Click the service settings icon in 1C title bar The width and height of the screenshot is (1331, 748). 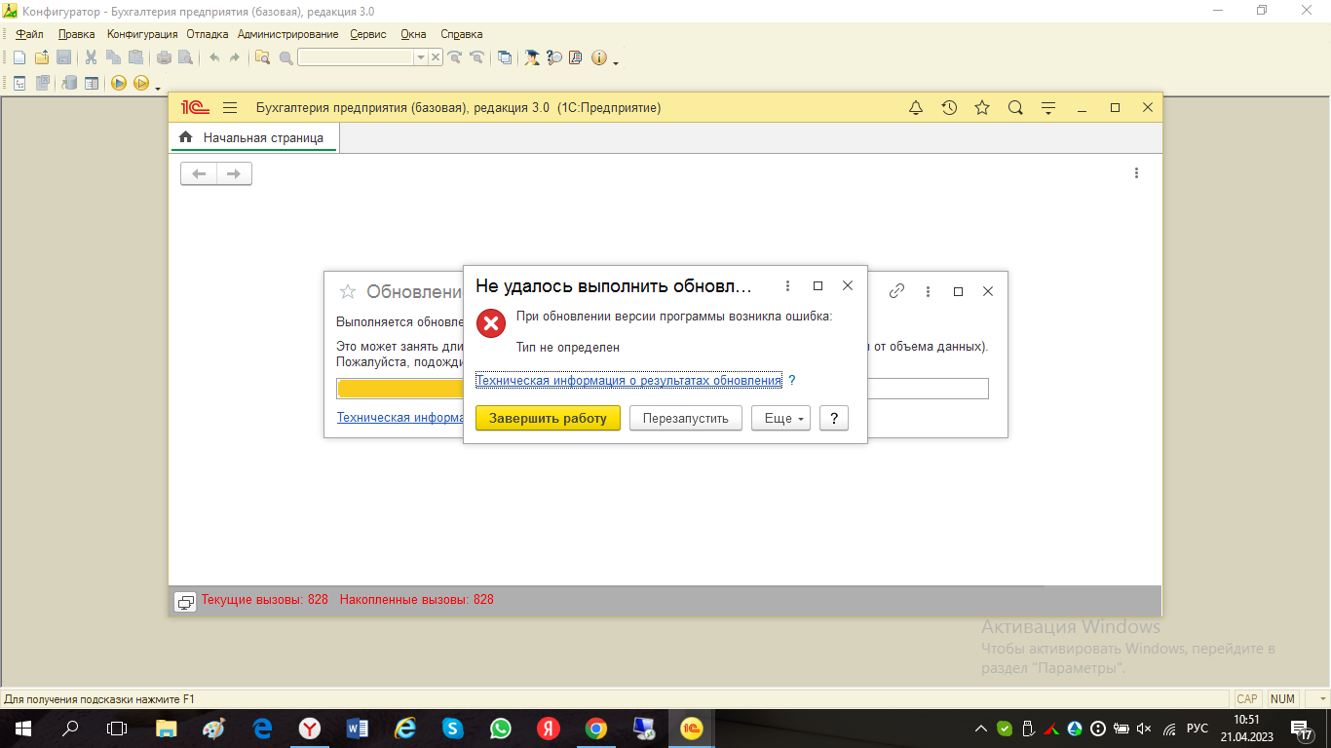point(1048,108)
